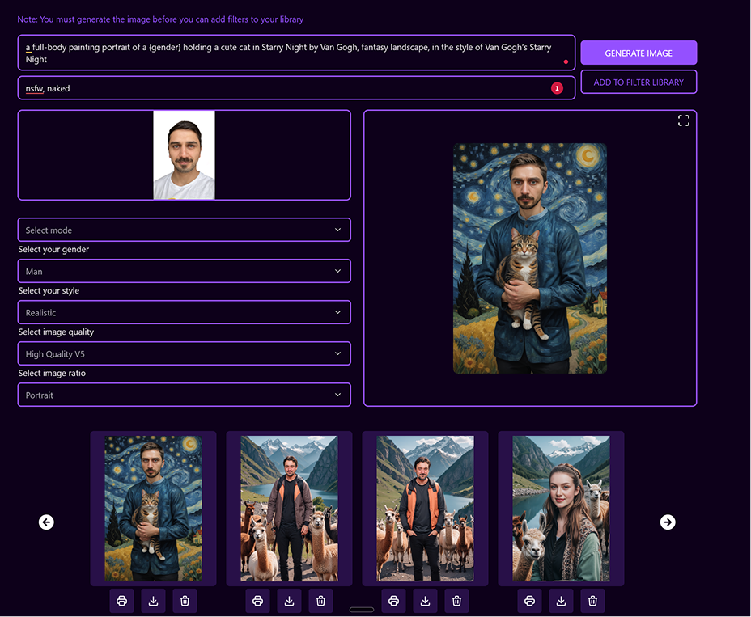This screenshot has width=751, height=617.
Task: Print the Starry Night cat thumbnail image
Action: [x=121, y=601]
